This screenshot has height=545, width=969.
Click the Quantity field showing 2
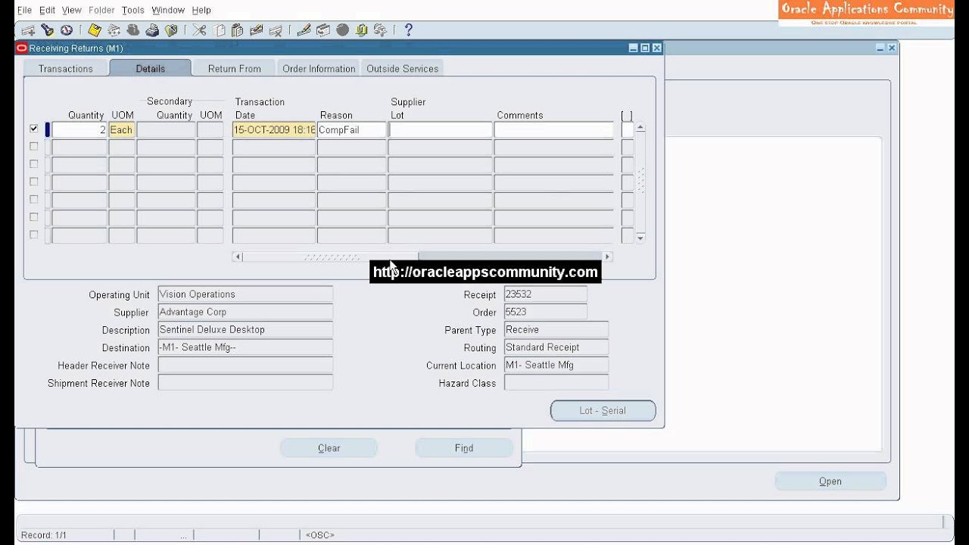click(79, 129)
